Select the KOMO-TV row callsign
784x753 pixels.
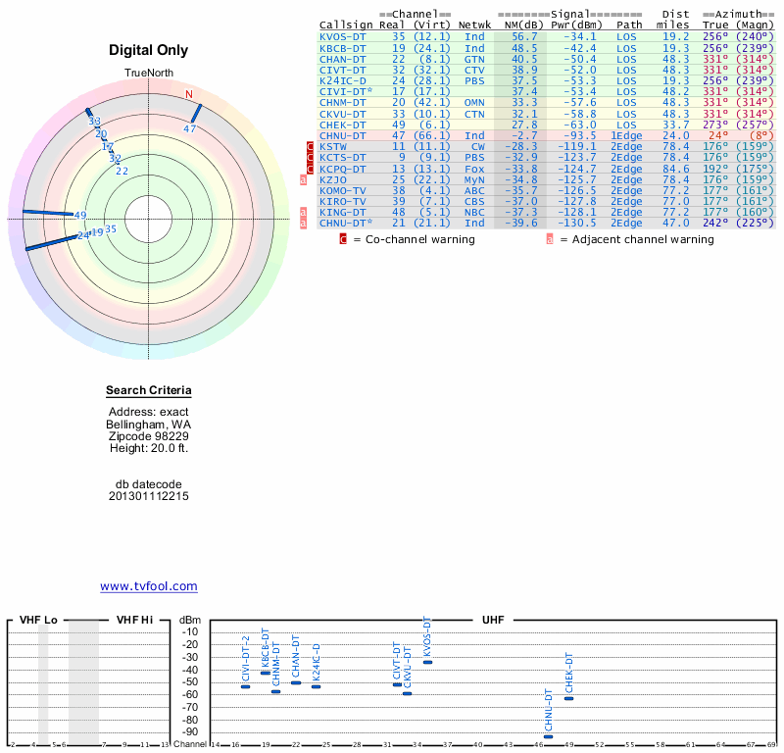(x=343, y=190)
